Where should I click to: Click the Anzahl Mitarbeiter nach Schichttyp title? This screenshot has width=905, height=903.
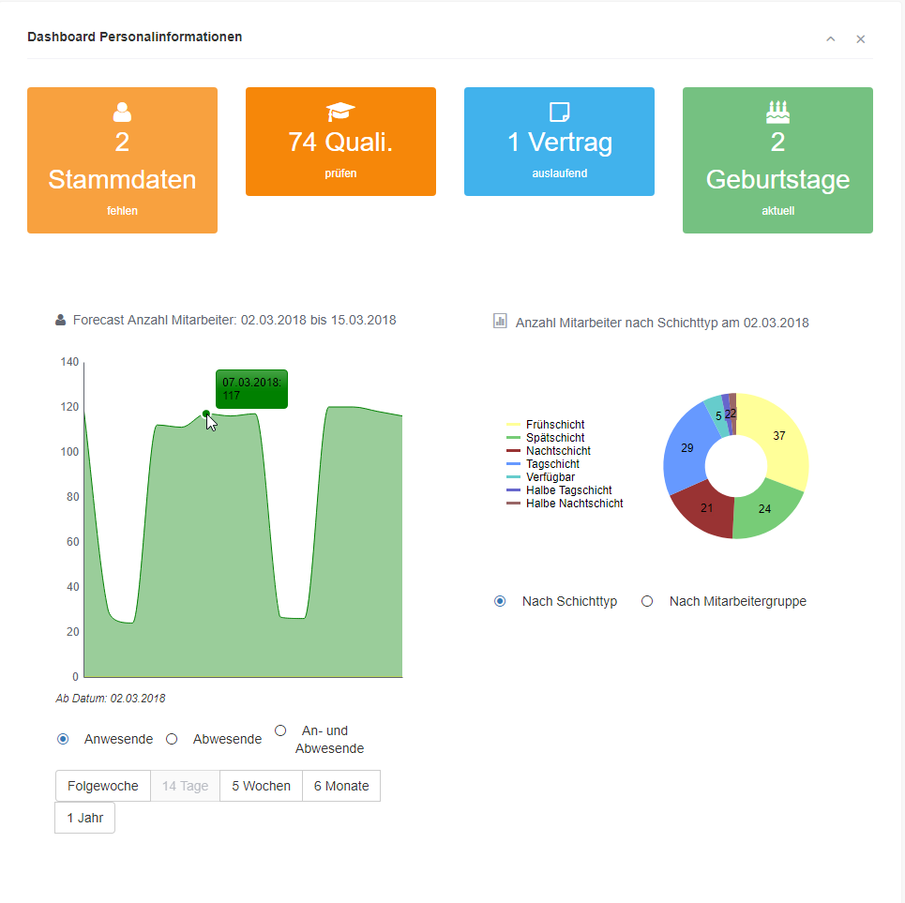point(662,324)
